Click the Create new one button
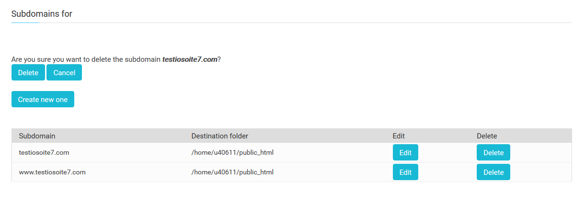585x206 pixels. 43,100
